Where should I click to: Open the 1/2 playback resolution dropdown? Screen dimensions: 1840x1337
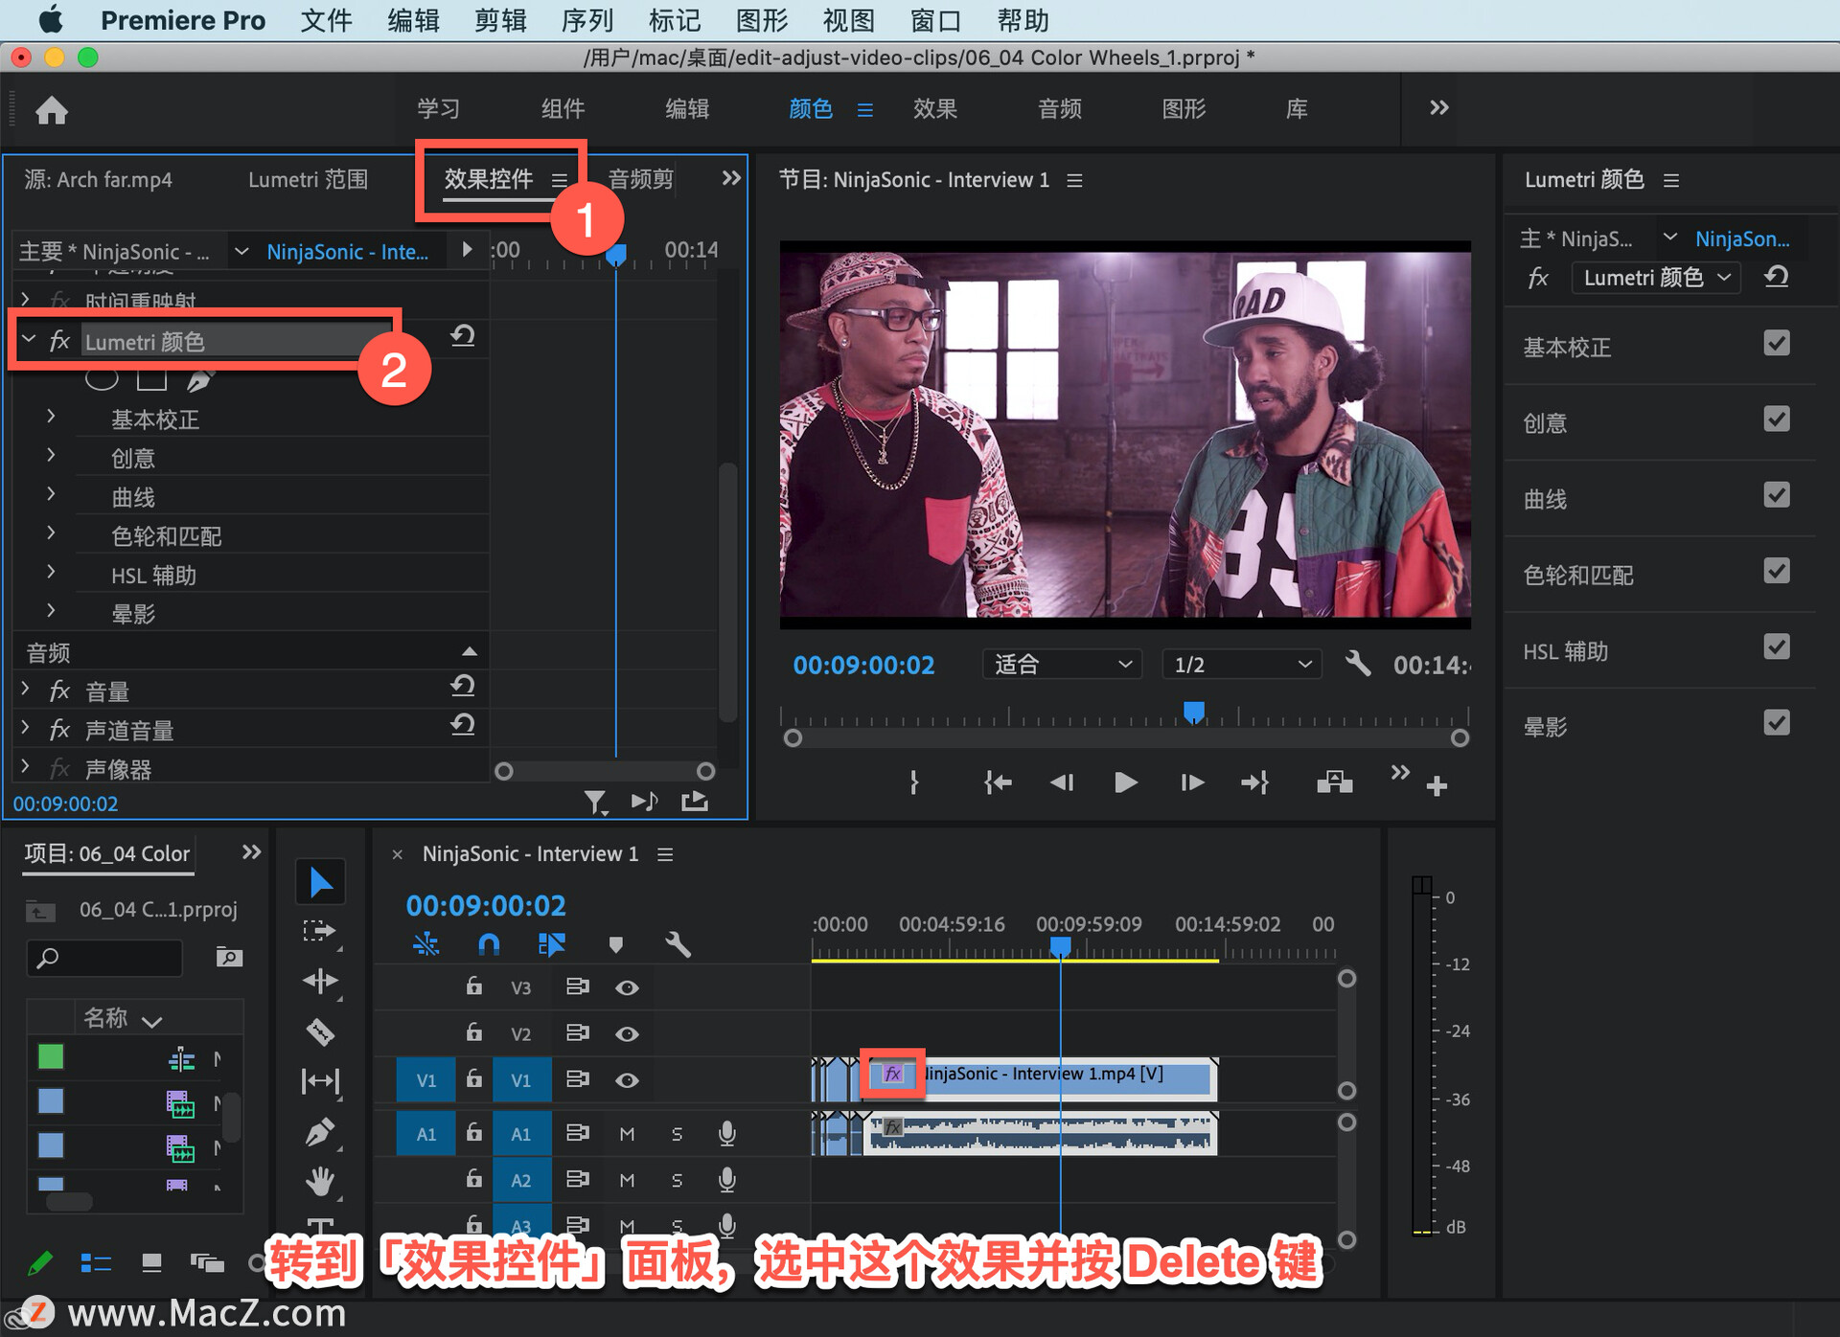[x=1241, y=664]
